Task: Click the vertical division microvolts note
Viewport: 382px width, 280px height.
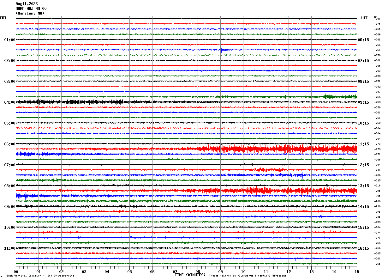Action: [x=40, y=276]
